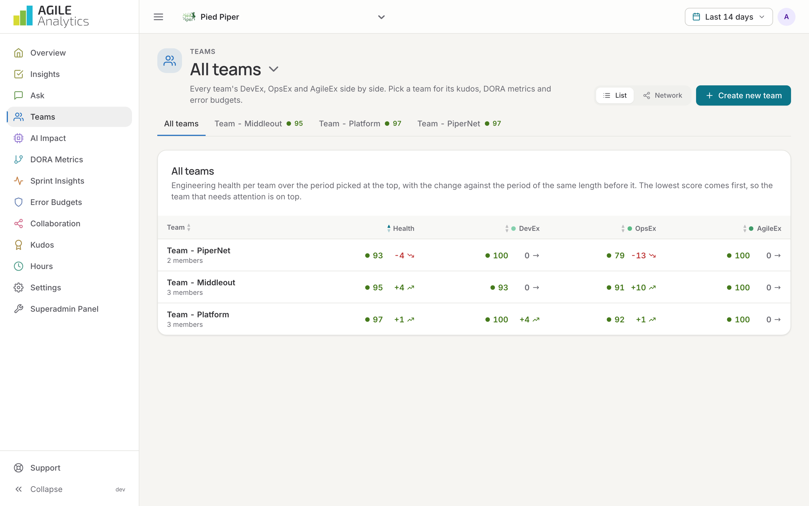Screen dimensions: 809x506
Task: Click the Hours clock icon
Action: [x=19, y=266]
